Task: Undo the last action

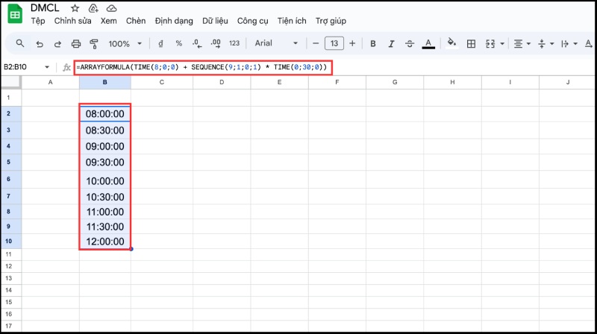Action: (40, 44)
